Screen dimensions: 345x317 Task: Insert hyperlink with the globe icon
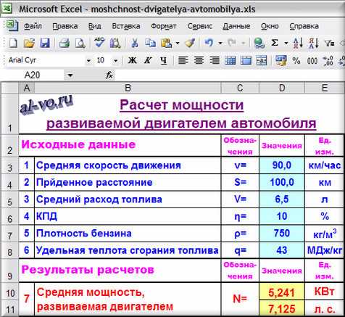259,44
